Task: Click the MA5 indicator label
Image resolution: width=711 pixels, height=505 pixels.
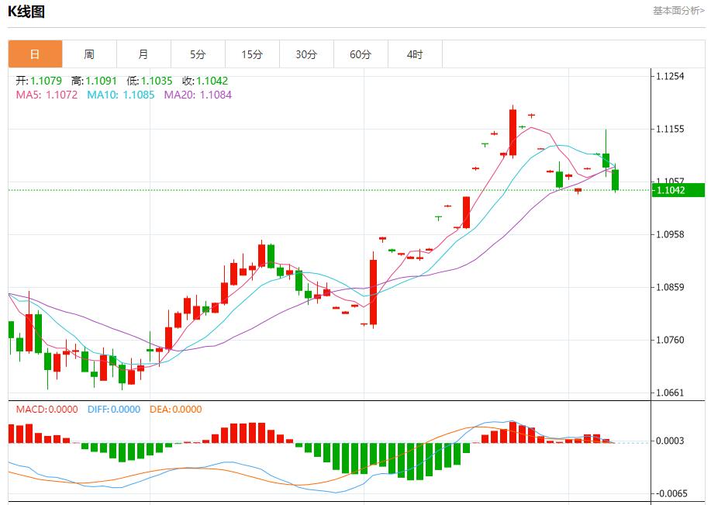Action: (47, 95)
